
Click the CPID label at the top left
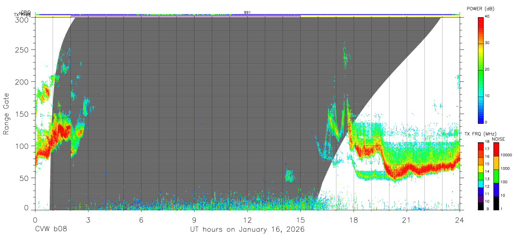26,13
